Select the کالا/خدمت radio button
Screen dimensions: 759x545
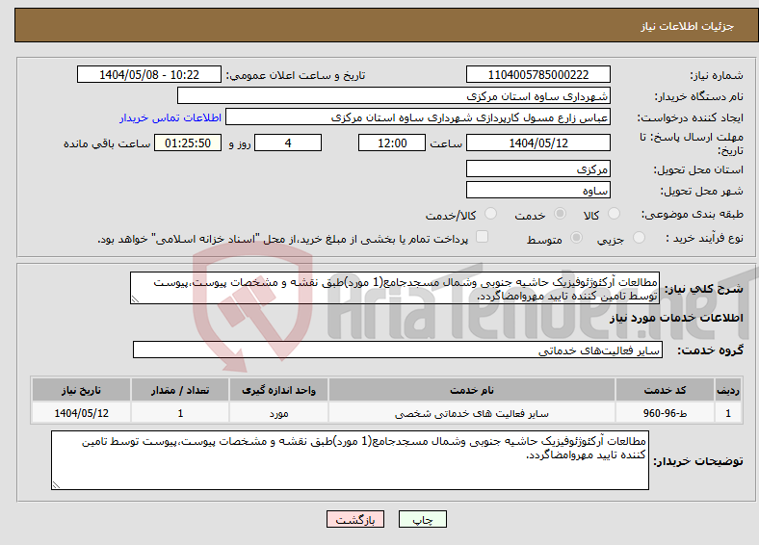click(490, 214)
